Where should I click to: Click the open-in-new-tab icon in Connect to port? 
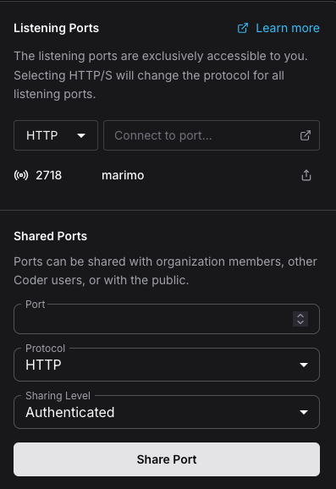pos(306,135)
